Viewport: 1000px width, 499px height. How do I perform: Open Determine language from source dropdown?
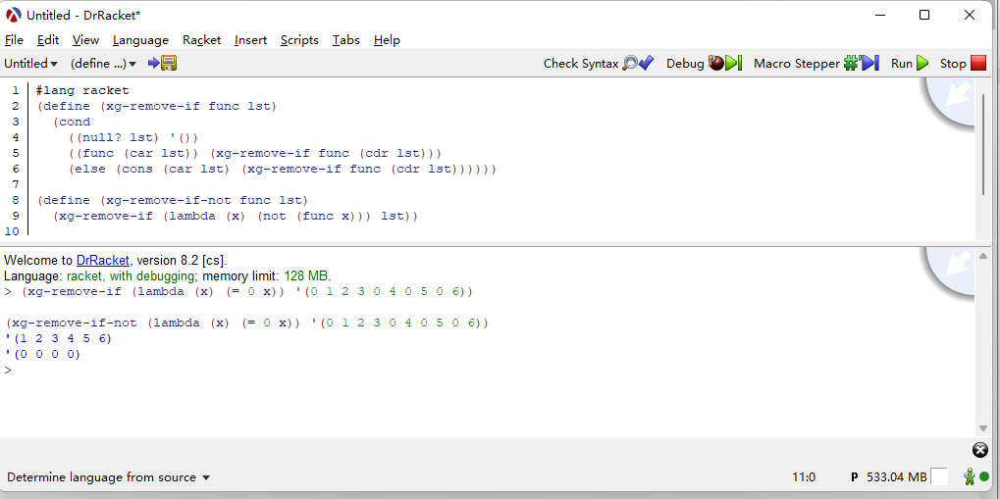[x=108, y=477]
